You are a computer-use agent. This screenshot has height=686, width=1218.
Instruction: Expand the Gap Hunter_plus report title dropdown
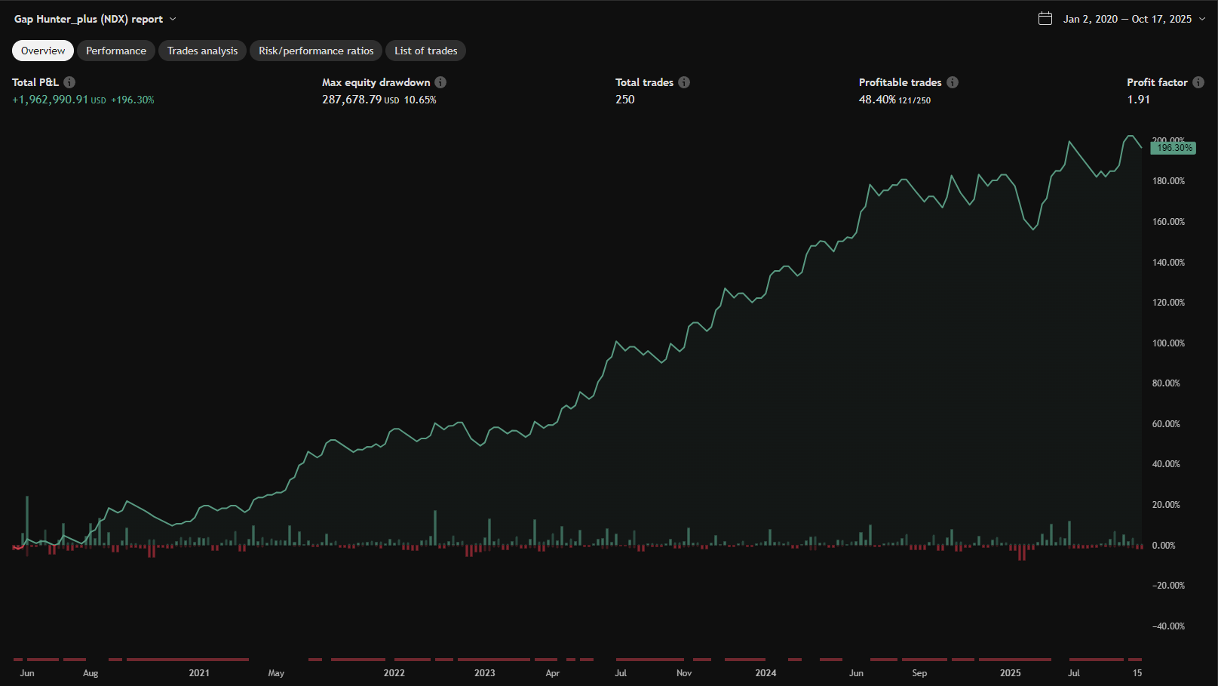(173, 19)
